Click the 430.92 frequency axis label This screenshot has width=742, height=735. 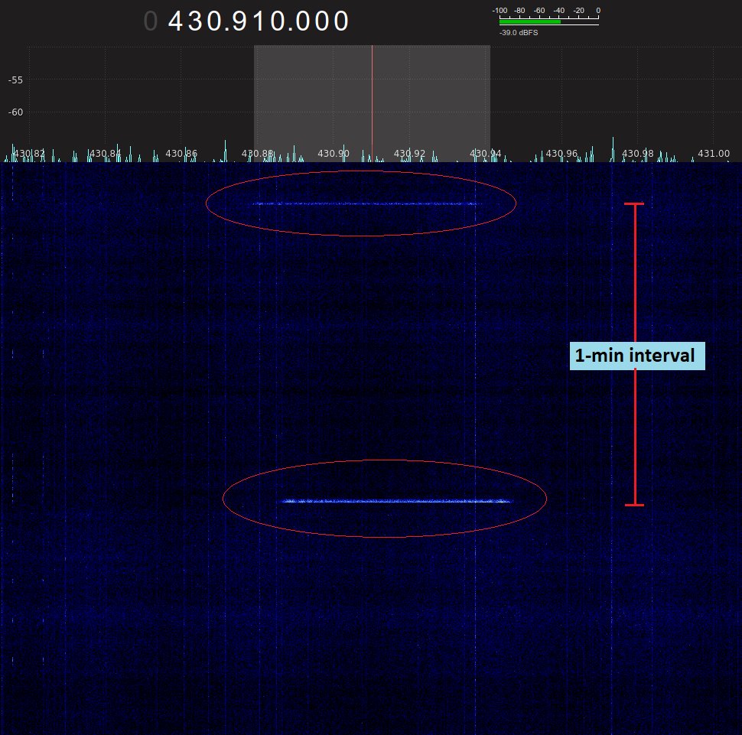click(x=409, y=153)
